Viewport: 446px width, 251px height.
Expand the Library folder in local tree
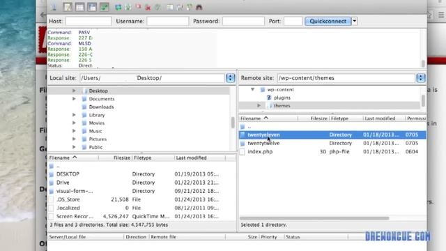click(x=74, y=115)
